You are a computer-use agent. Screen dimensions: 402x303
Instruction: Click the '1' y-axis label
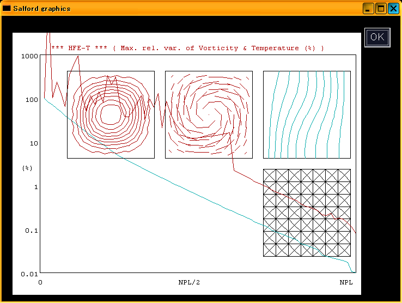[36, 187]
